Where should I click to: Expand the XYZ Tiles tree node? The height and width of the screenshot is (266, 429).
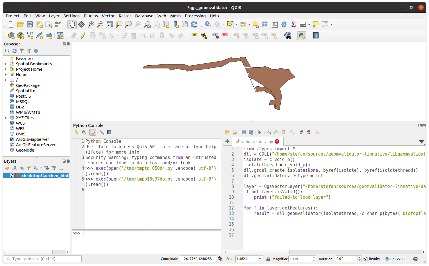click(x=6, y=118)
